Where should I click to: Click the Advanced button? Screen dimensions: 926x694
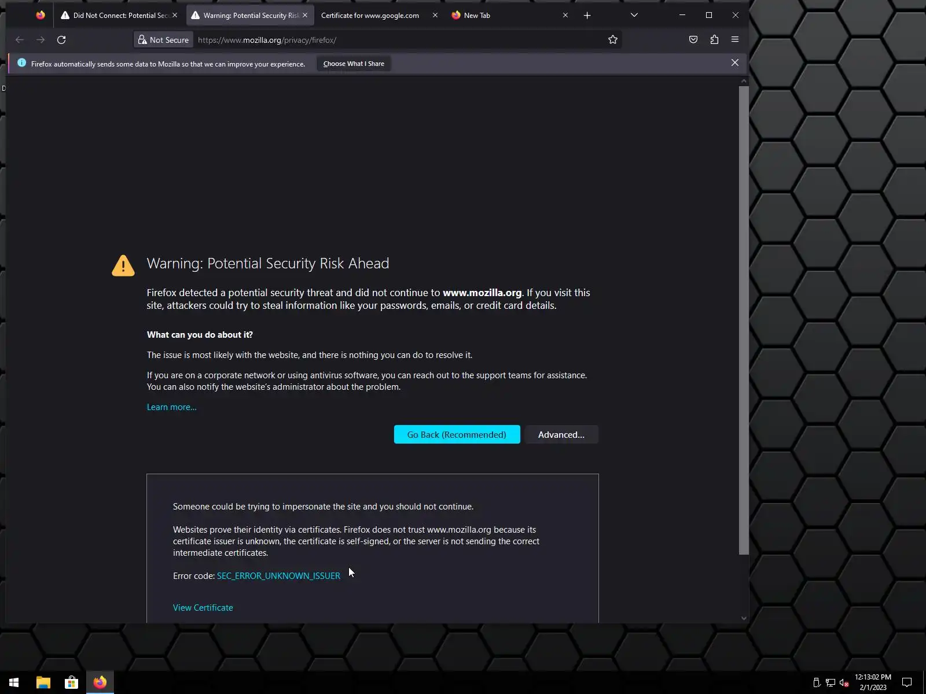click(561, 435)
